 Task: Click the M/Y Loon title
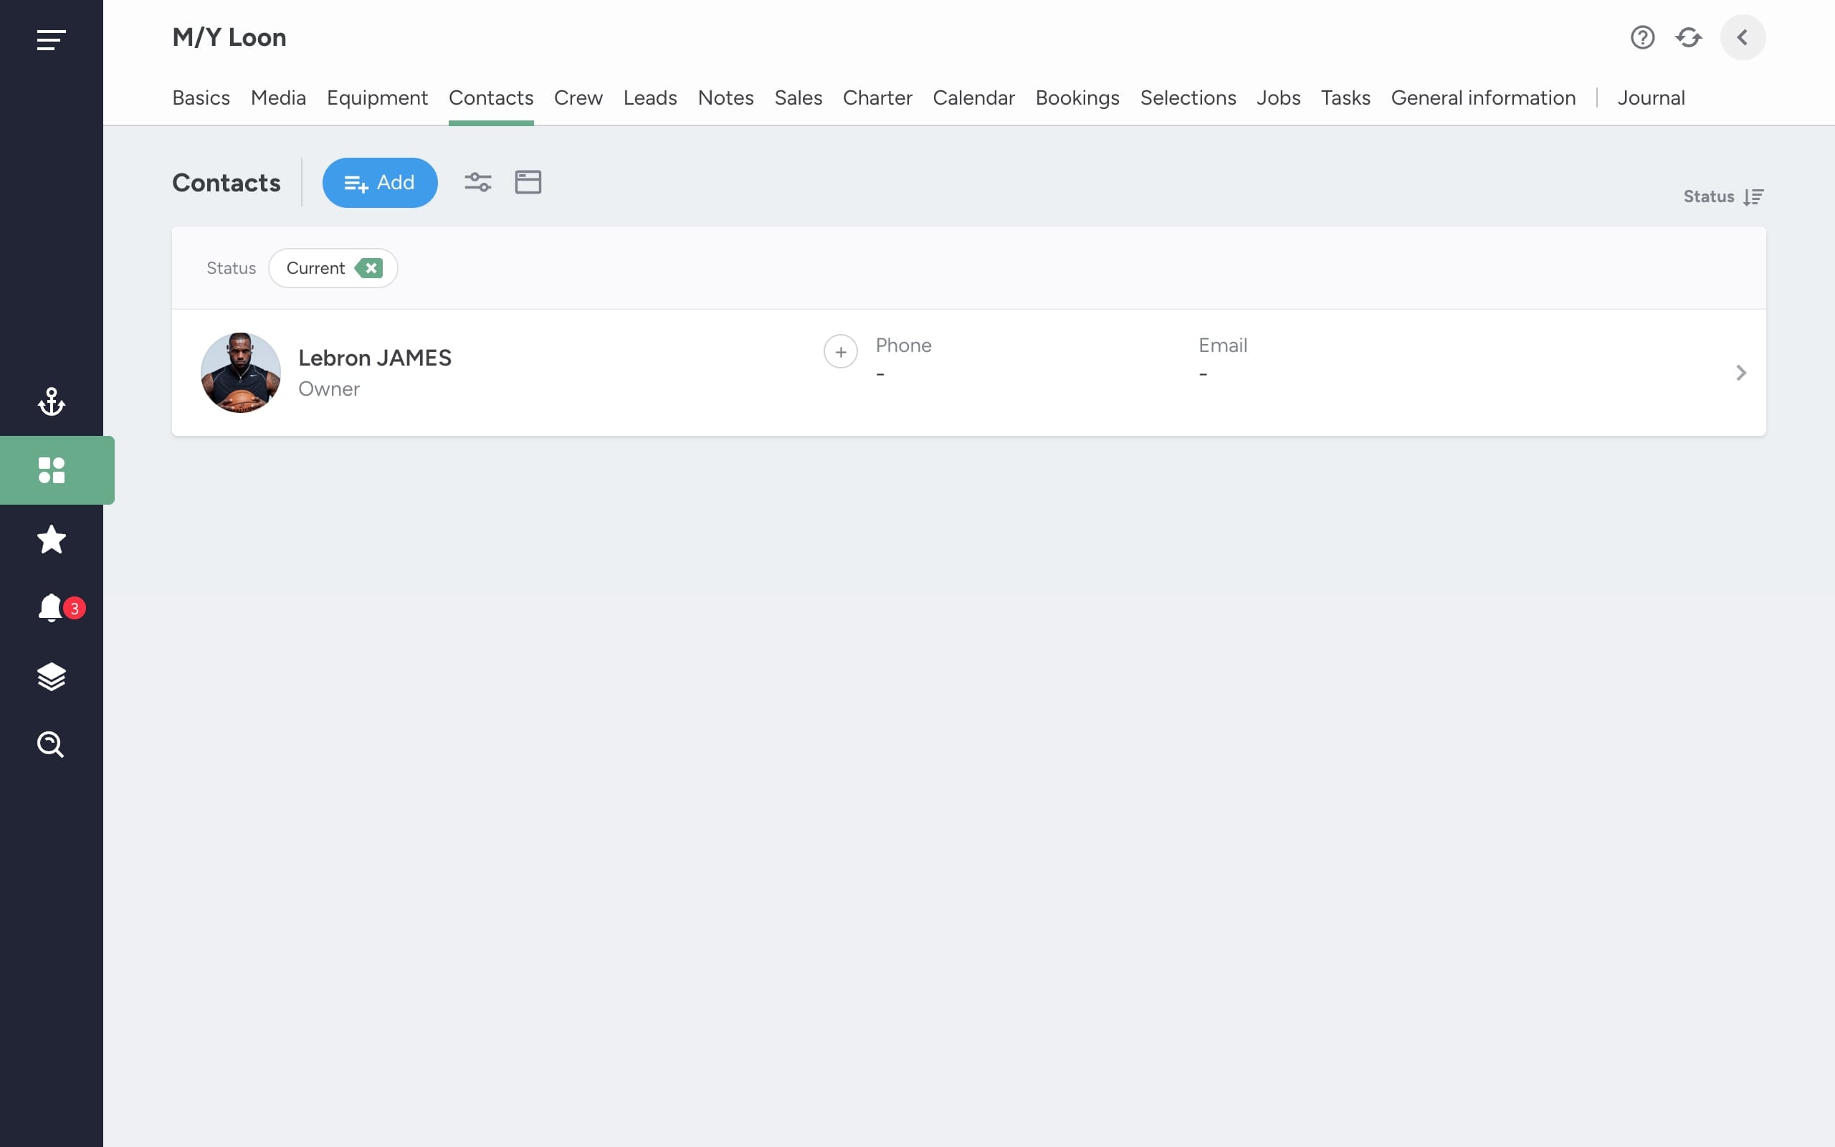pyautogui.click(x=229, y=37)
